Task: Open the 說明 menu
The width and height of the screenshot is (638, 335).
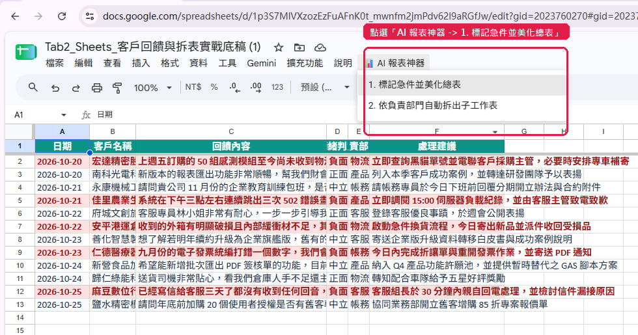Action: (x=342, y=63)
